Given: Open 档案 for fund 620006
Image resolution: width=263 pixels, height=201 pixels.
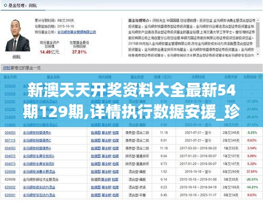Looking at the screenshot, I should click(115, 171).
